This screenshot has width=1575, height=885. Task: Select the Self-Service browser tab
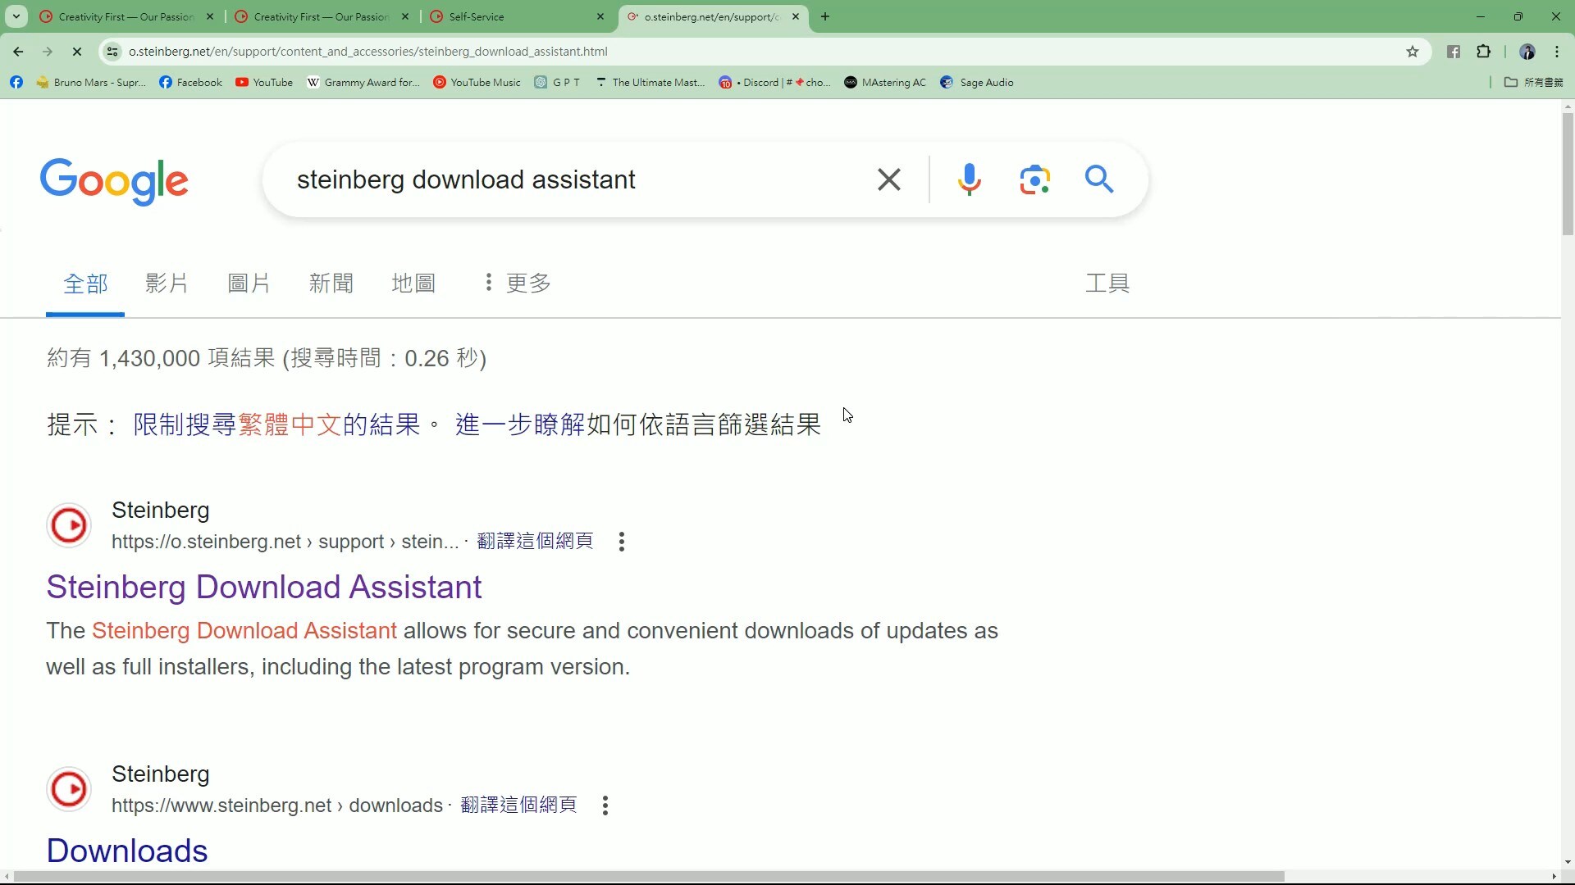pos(517,16)
